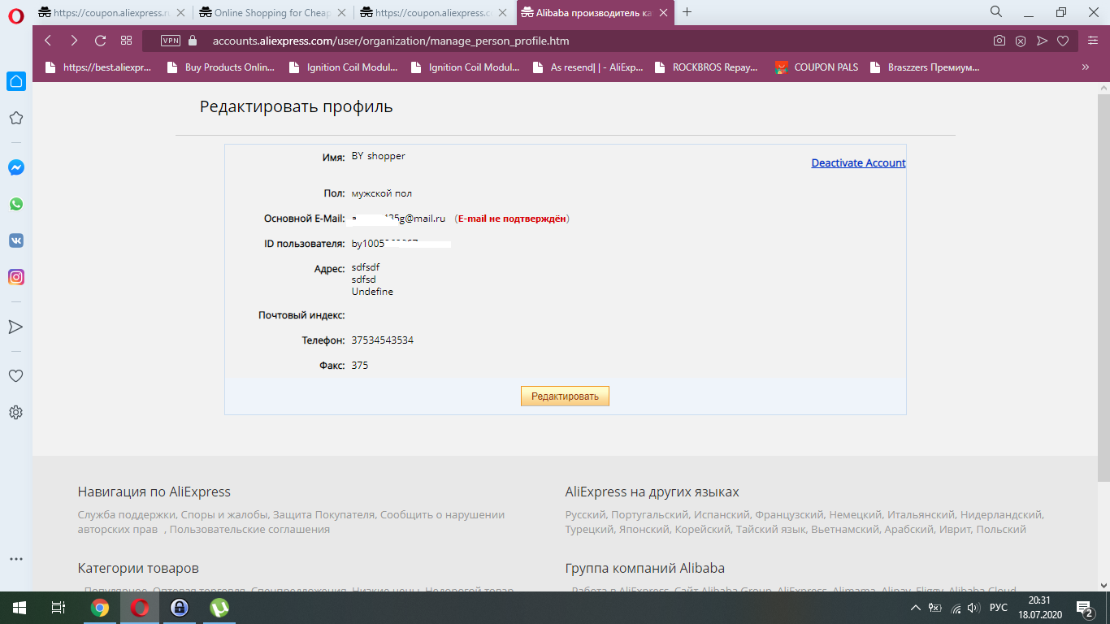The height and width of the screenshot is (624, 1110).
Task: Launch Google Chrome from the taskbar
Action: click(x=100, y=608)
